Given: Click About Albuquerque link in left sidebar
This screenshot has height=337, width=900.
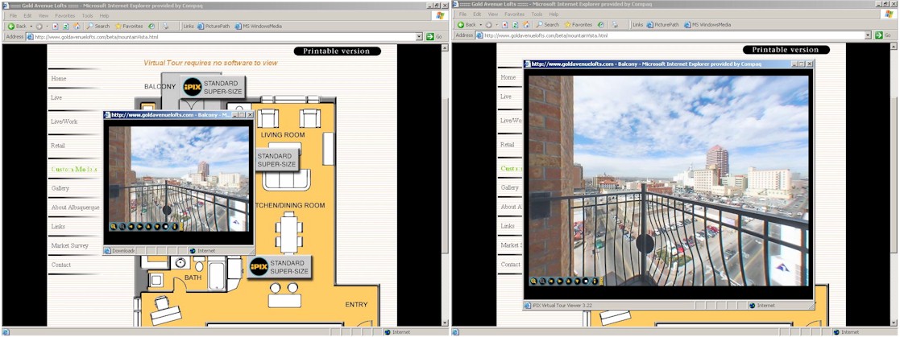Looking at the screenshot, I should [x=73, y=208].
